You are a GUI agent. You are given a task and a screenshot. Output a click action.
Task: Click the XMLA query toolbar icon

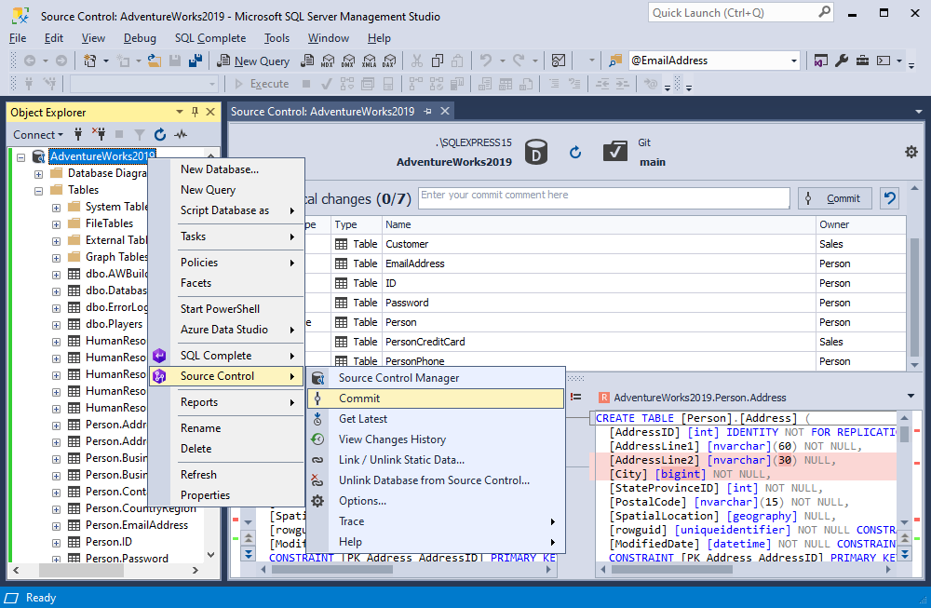coord(369,61)
